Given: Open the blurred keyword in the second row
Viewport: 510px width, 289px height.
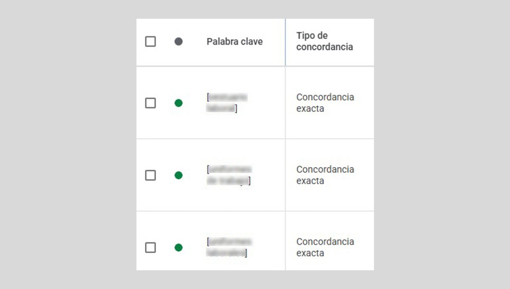Looking at the screenshot, I should (x=229, y=175).
